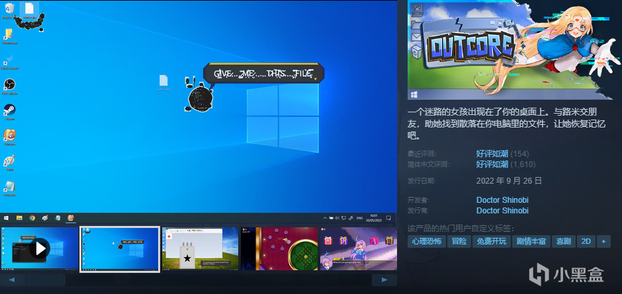Screen dimensions: 622x294
Task: Advance the GIVE ME THIS FILE speech bubble
Action: [264, 74]
